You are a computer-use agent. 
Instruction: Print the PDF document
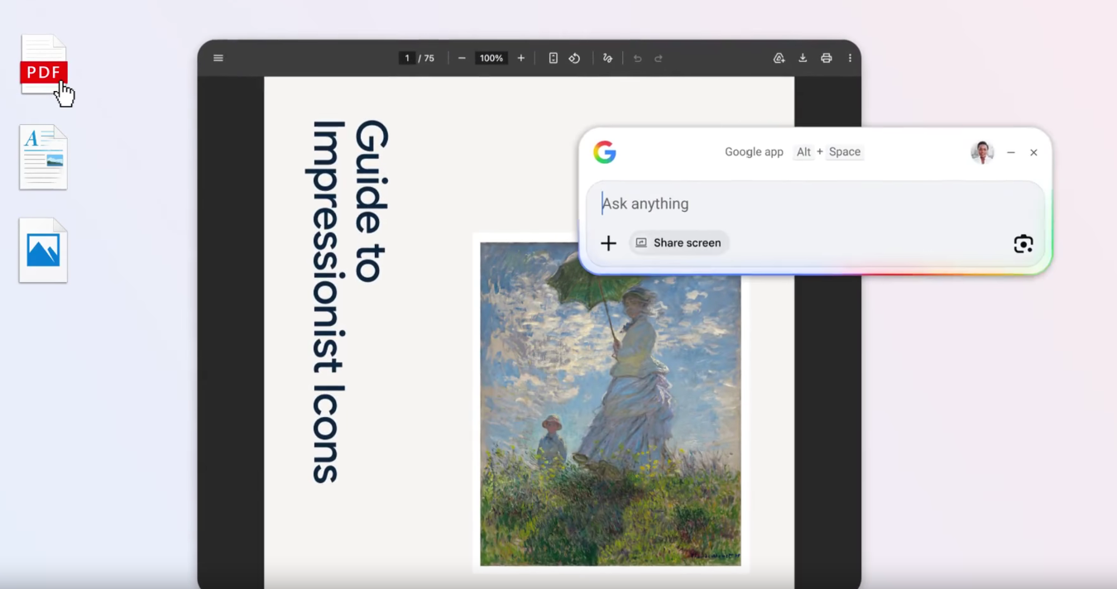coord(826,58)
